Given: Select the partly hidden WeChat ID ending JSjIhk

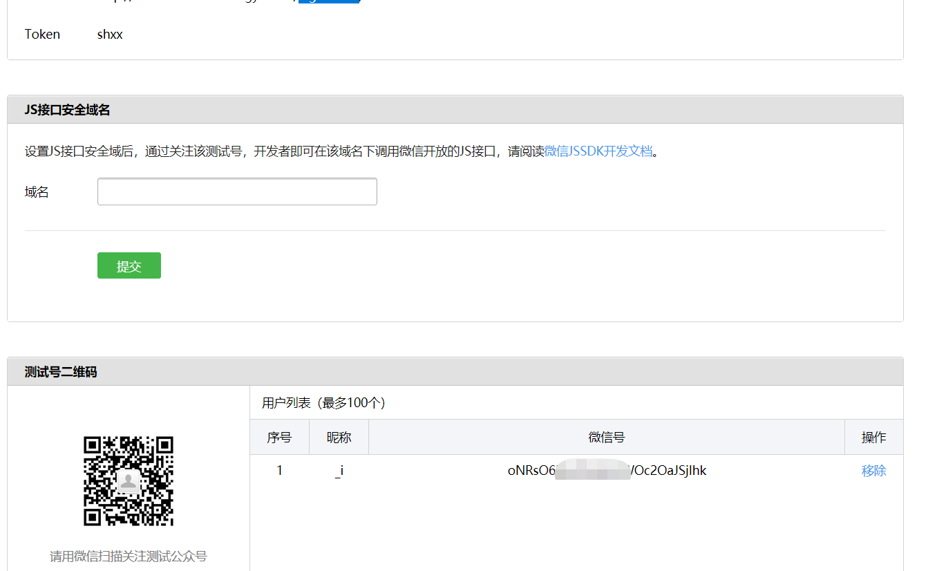Looking at the screenshot, I should tap(607, 471).
